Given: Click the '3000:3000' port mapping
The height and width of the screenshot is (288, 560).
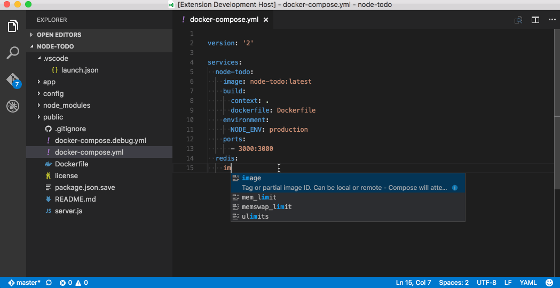Looking at the screenshot, I should pos(256,148).
